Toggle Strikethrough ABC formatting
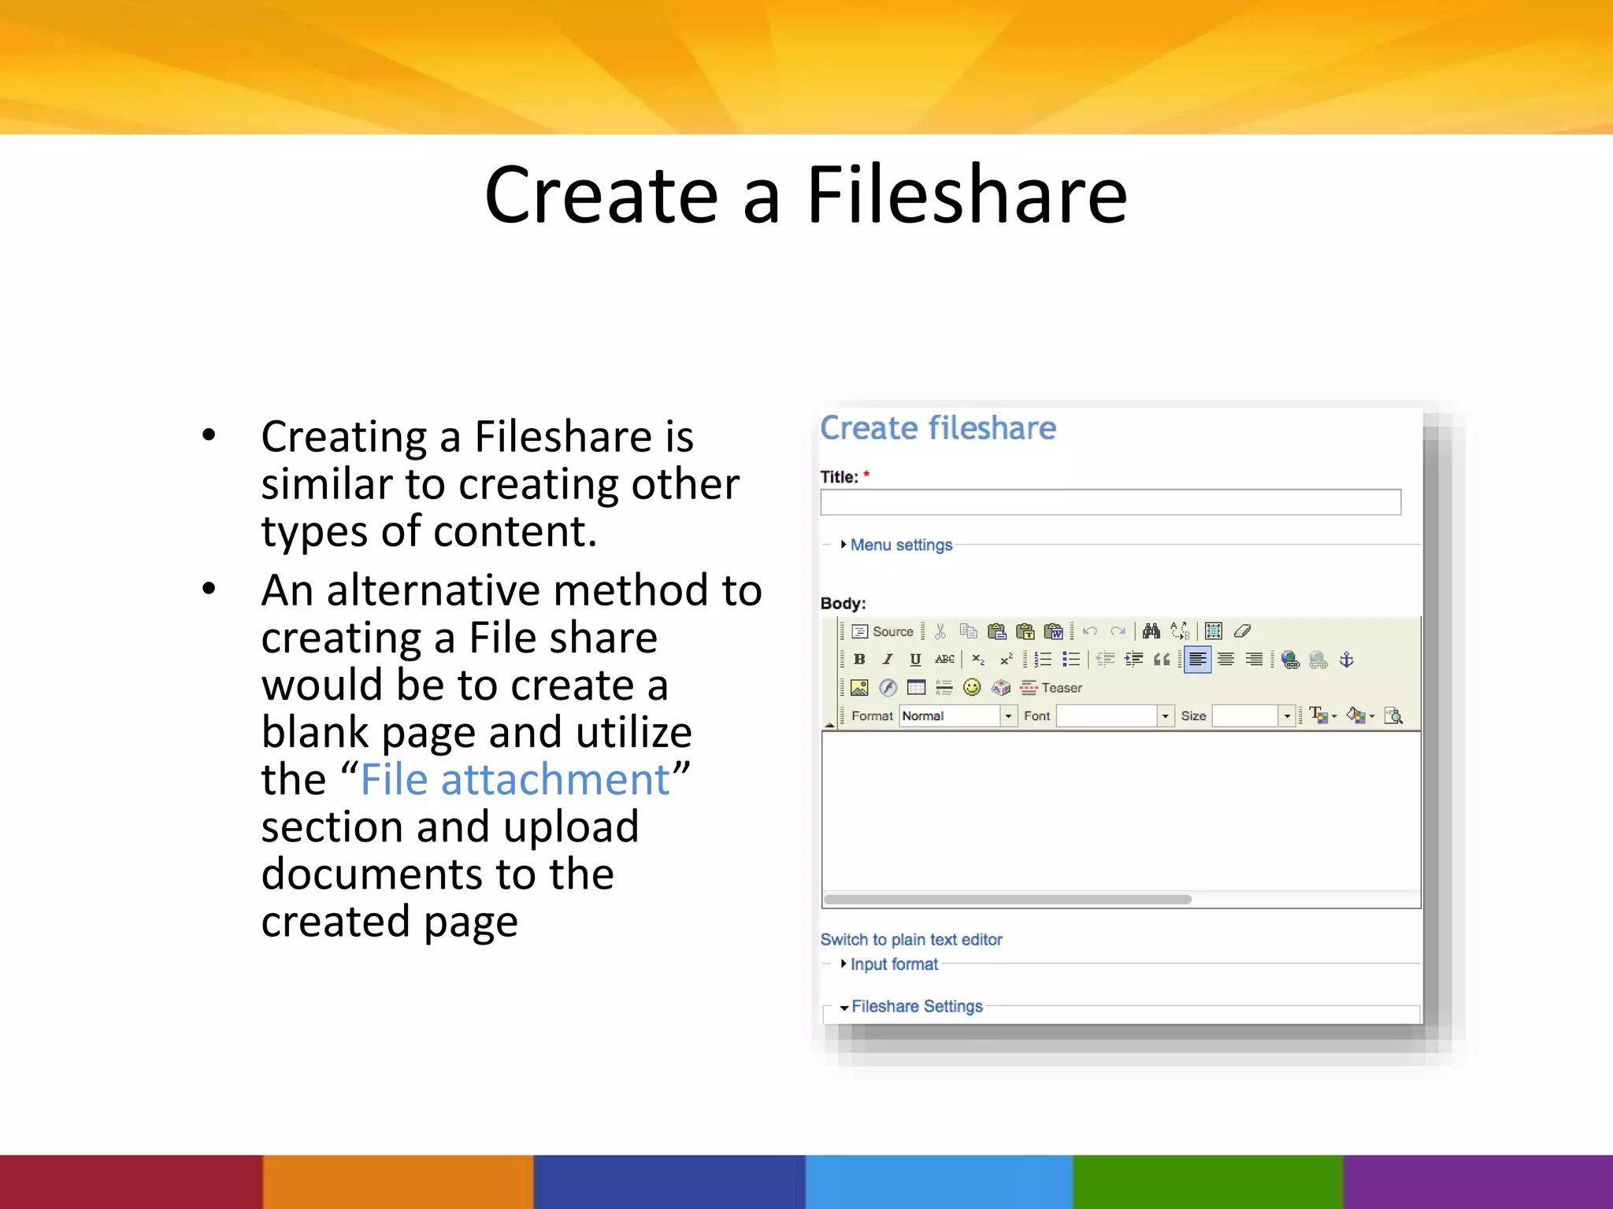Screen dimensions: 1613x1209 click(x=944, y=660)
